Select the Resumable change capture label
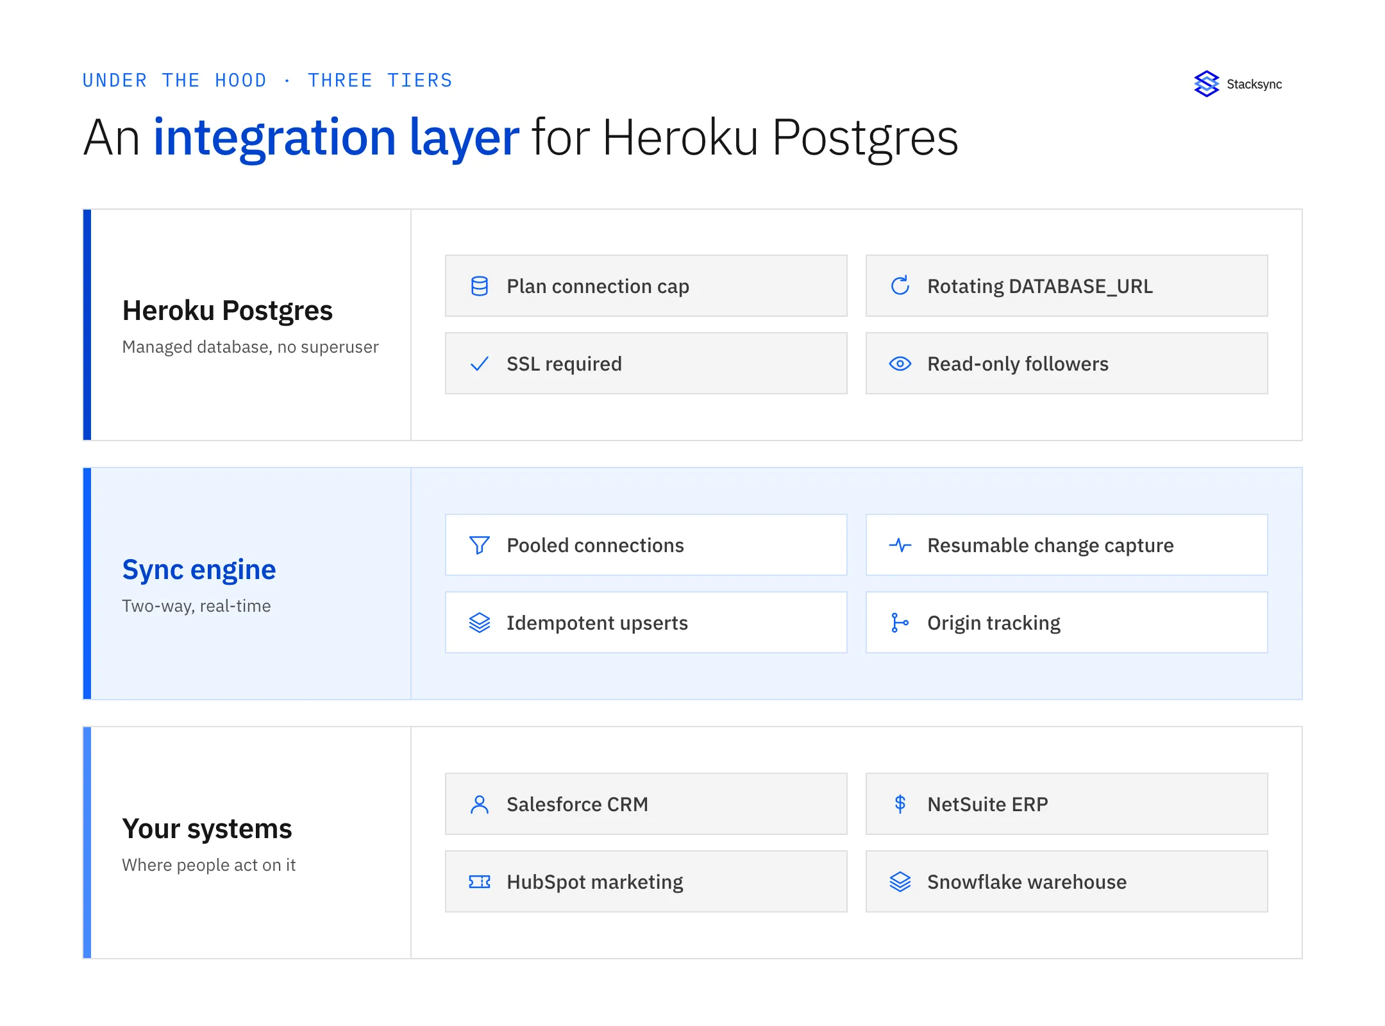Image resolution: width=1385 pixels, height=1026 pixels. [x=1050, y=546]
